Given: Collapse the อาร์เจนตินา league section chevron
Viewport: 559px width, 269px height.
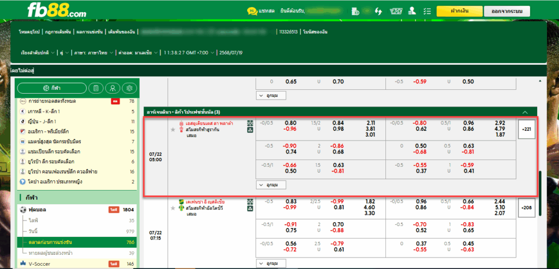Looking at the screenshot, I should pos(525,112).
